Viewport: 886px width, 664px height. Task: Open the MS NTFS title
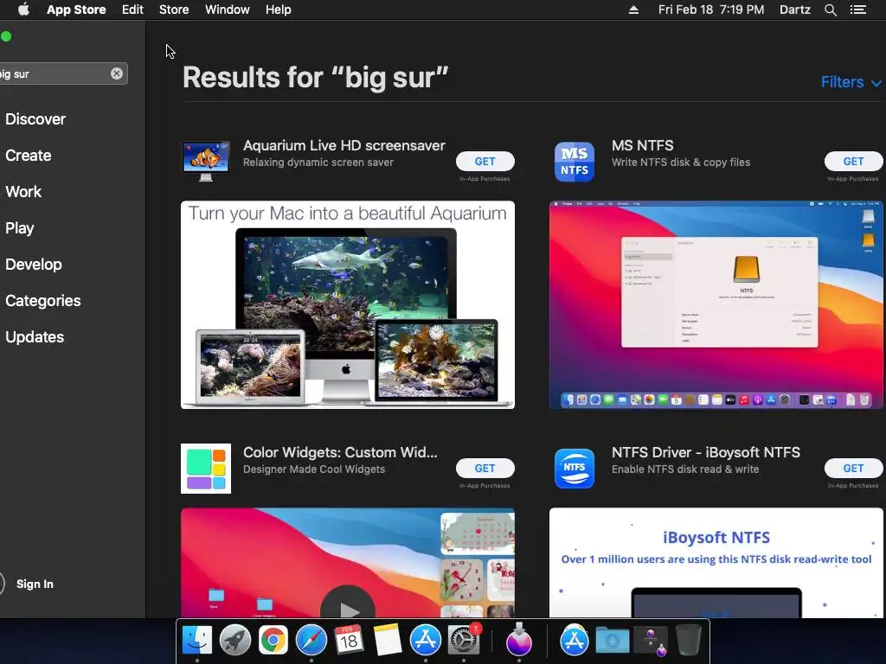click(x=643, y=145)
